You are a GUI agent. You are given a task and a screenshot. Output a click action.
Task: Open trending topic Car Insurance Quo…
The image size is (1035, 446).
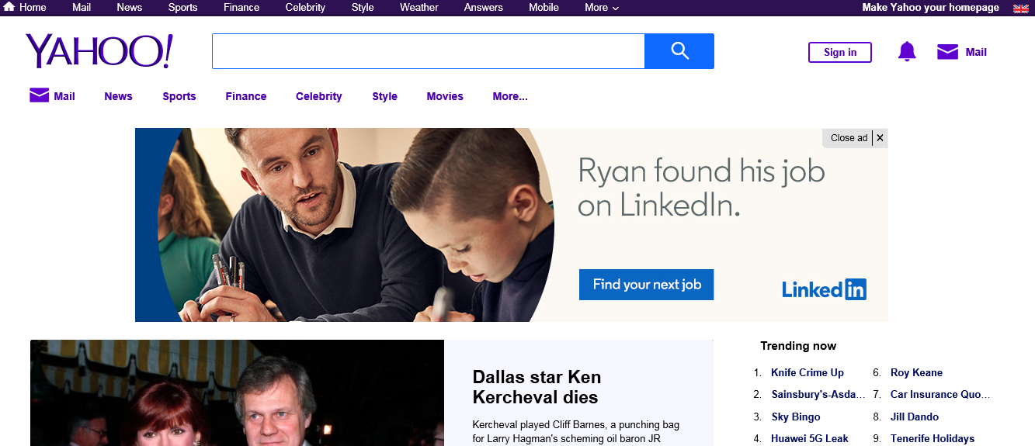(x=941, y=394)
